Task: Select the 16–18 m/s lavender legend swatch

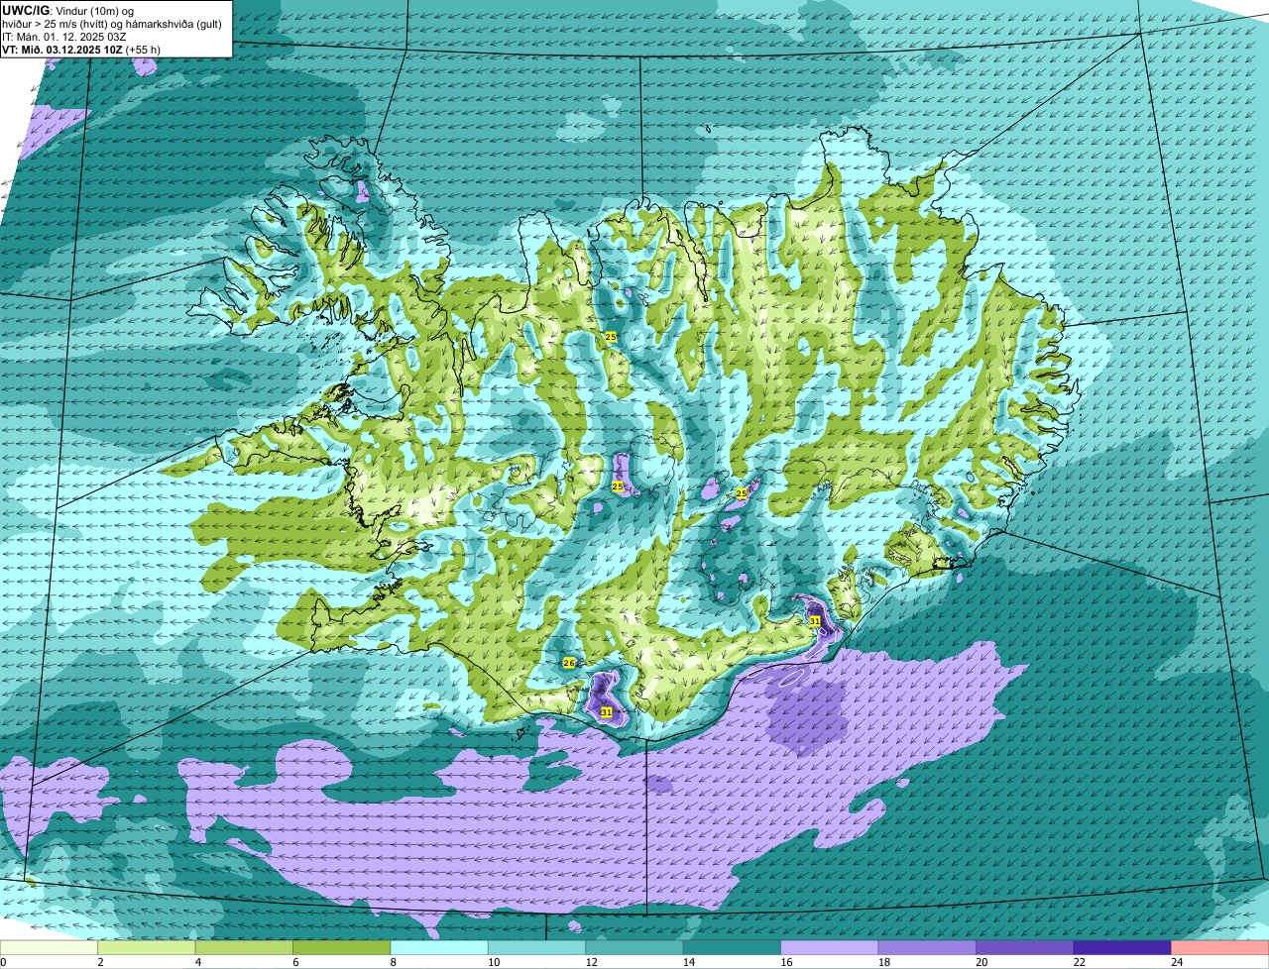Action: click(x=830, y=948)
